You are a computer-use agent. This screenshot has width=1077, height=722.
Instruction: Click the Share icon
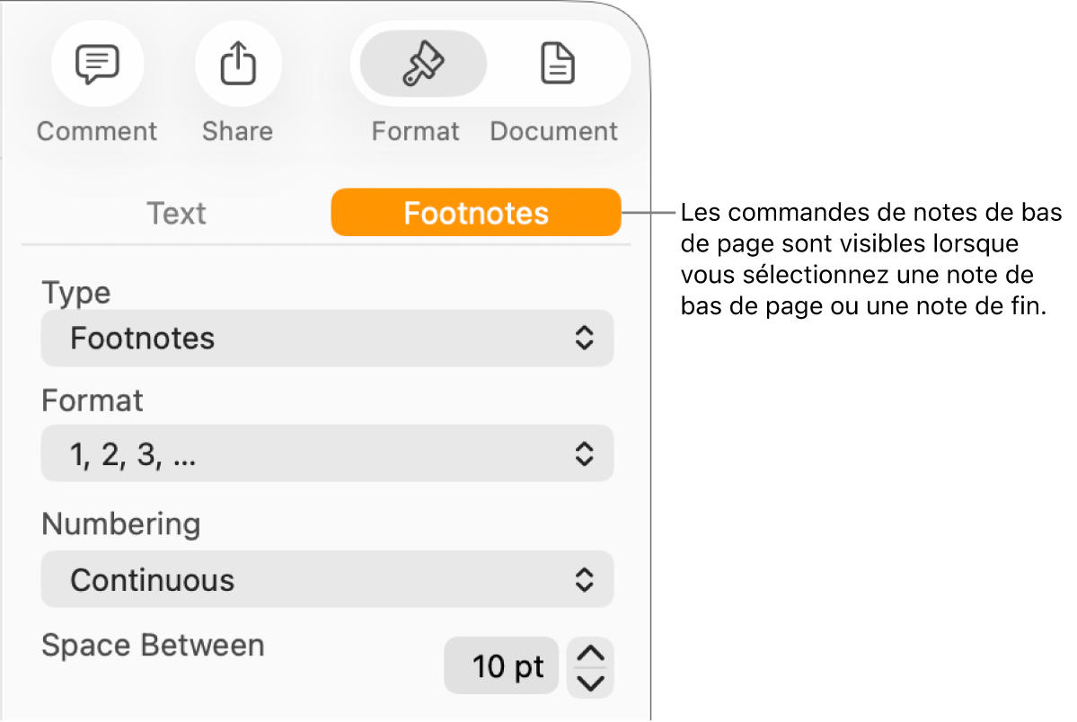pyautogui.click(x=237, y=63)
